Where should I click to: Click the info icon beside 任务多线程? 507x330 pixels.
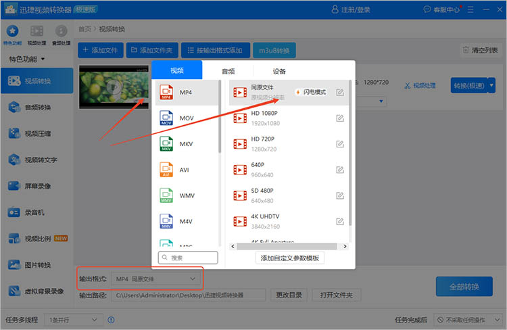pyautogui.click(x=111, y=320)
